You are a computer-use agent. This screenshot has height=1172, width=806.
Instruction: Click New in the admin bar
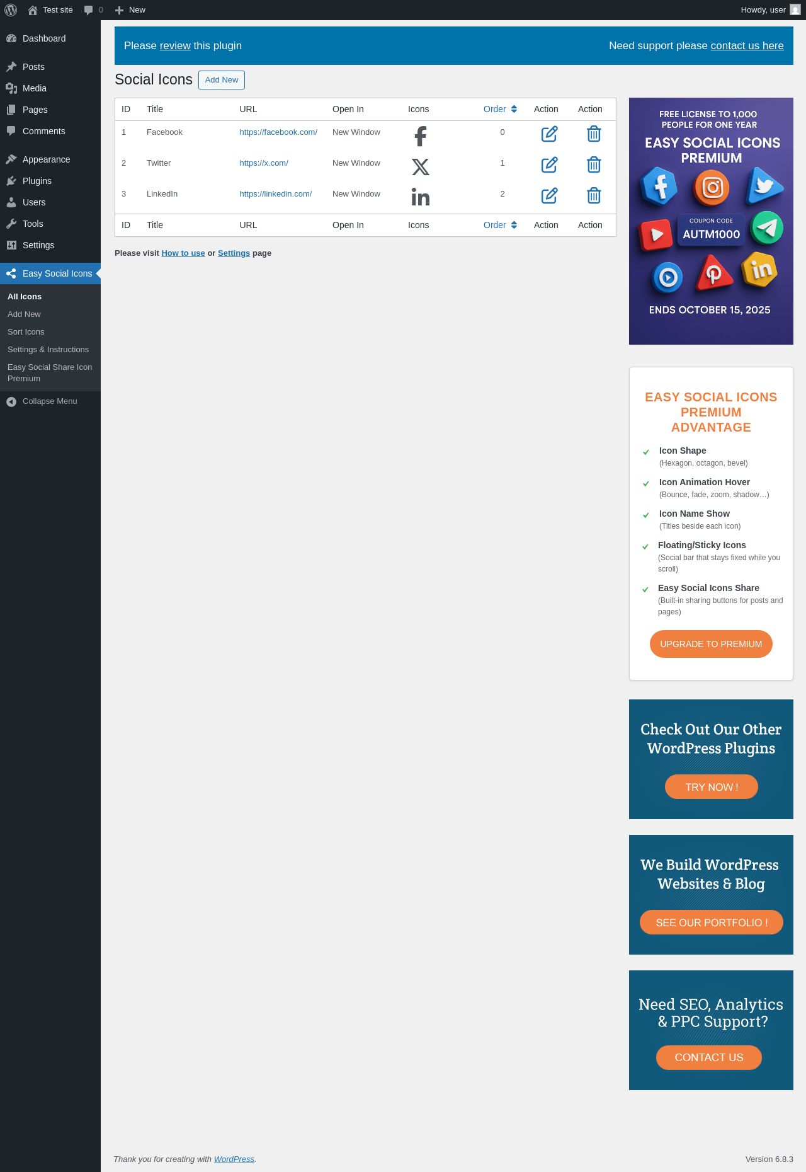coord(130,10)
